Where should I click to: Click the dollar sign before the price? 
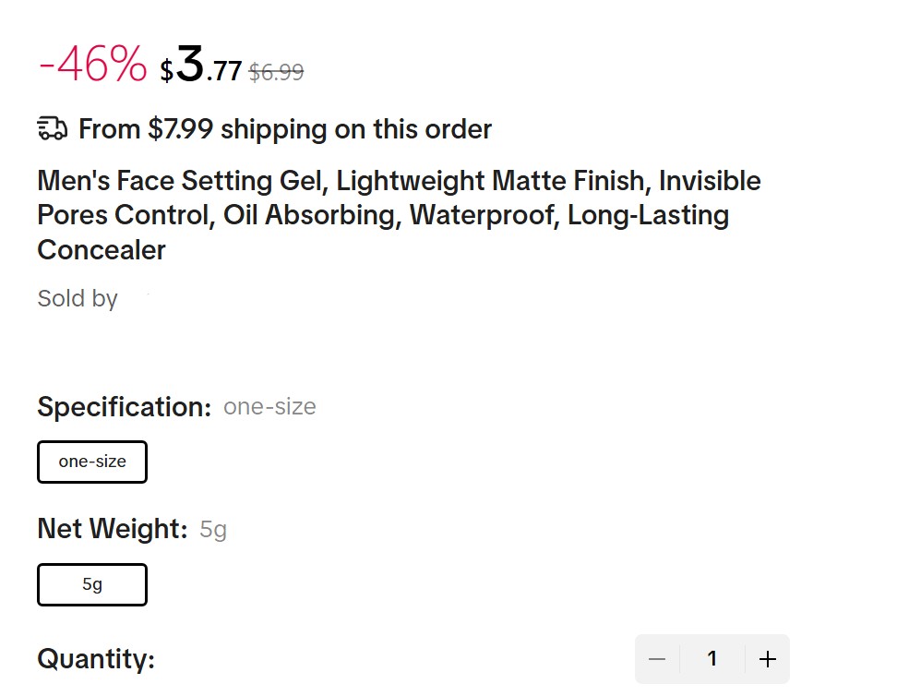pyautogui.click(x=166, y=72)
